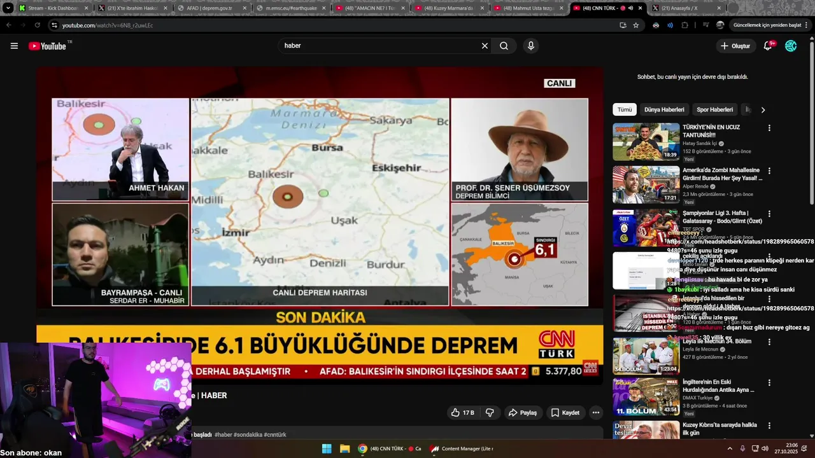Open options dots for Kuzey Kıbrıs'ta sarayda video

coord(769,426)
